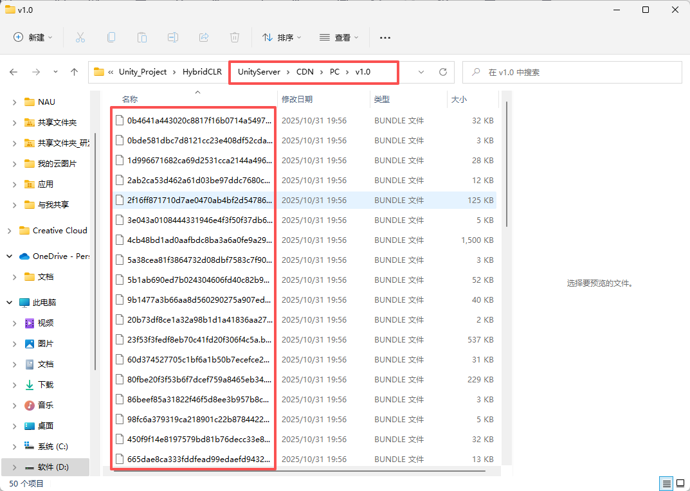Viewport: 690px width, 491px height.
Task: Select the 应用 folder in sidebar
Action: pyautogui.click(x=45, y=184)
